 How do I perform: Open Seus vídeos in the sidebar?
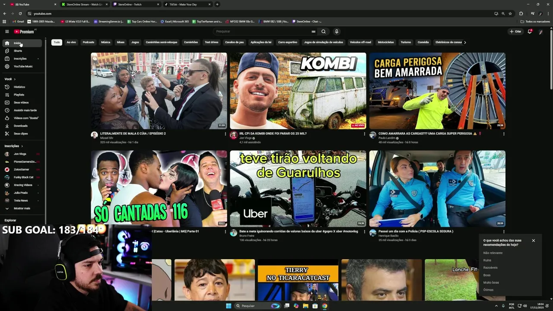coord(21,102)
